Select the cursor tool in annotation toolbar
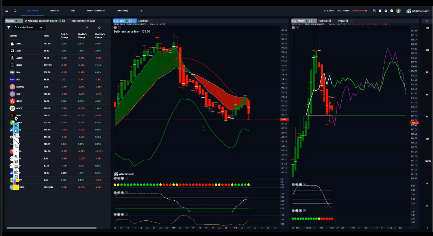 (16, 131)
